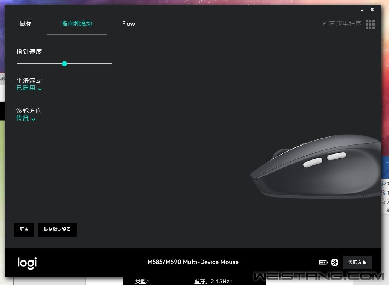This screenshot has width=389, height=285.
Task: Open the 鼠标 tab
Action: [x=26, y=24]
